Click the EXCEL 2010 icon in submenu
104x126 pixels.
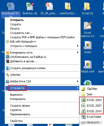83,111
